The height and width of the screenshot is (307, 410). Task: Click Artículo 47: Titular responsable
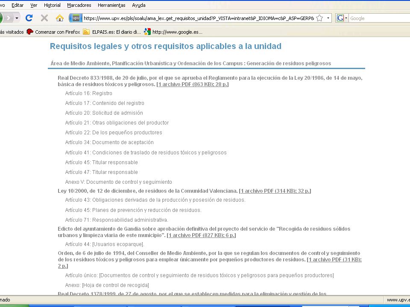[x=102, y=172]
